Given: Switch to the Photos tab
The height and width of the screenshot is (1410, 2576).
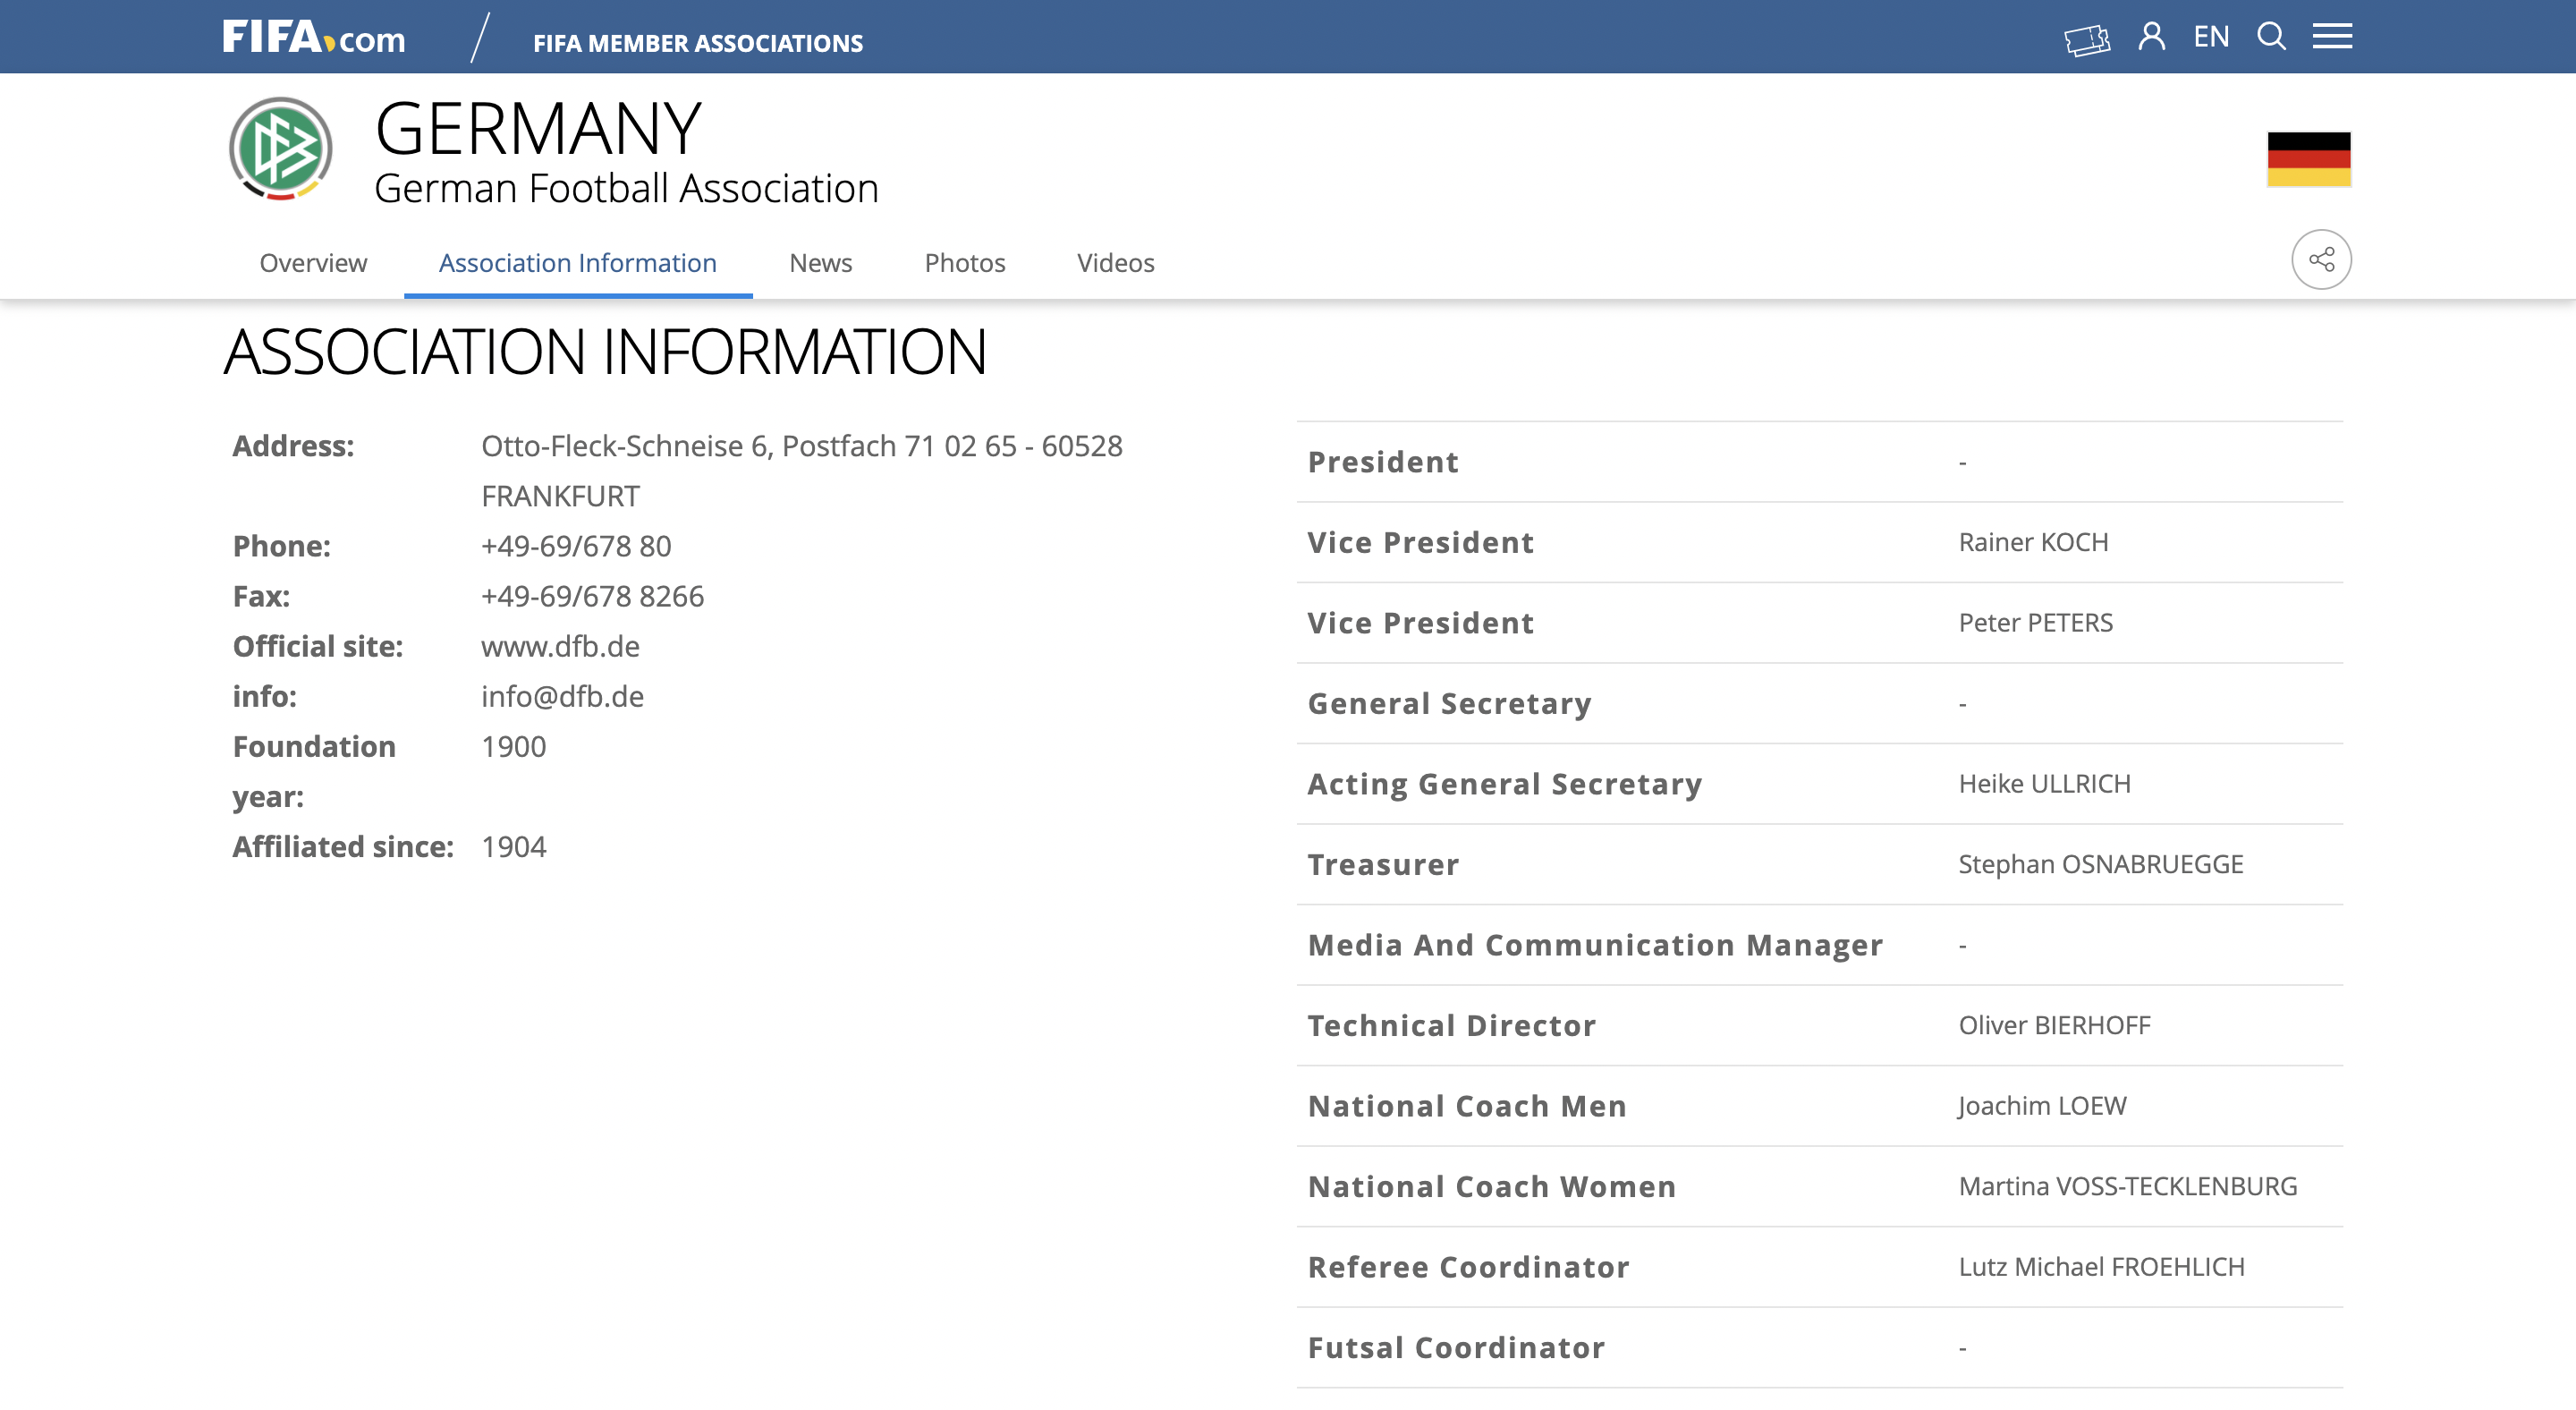Looking at the screenshot, I should [964, 263].
